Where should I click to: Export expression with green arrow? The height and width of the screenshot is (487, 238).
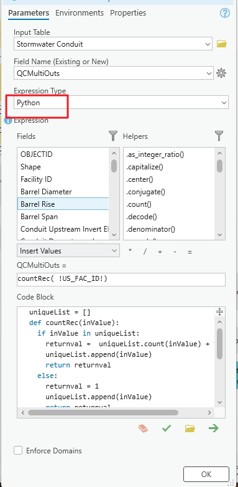click(214, 428)
